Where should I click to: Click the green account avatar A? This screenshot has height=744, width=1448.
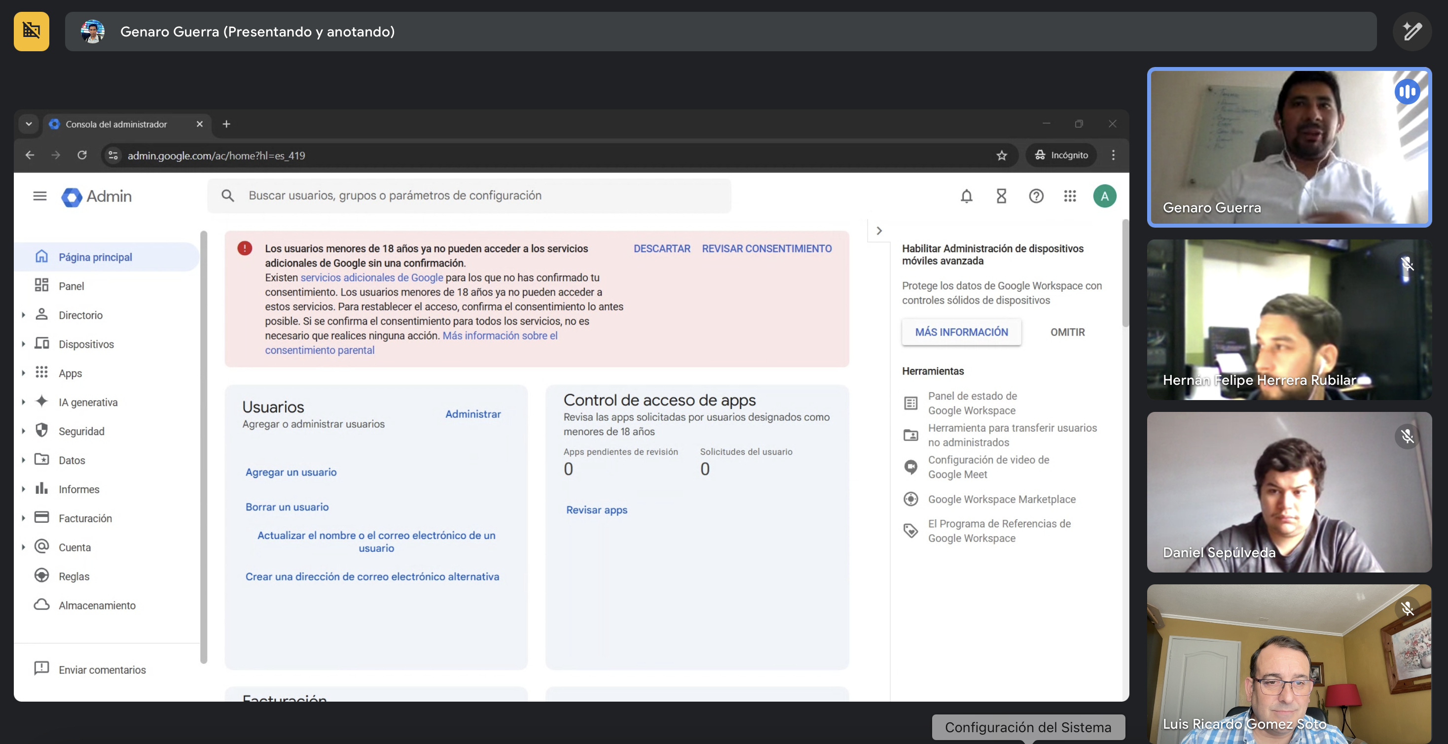tap(1105, 196)
